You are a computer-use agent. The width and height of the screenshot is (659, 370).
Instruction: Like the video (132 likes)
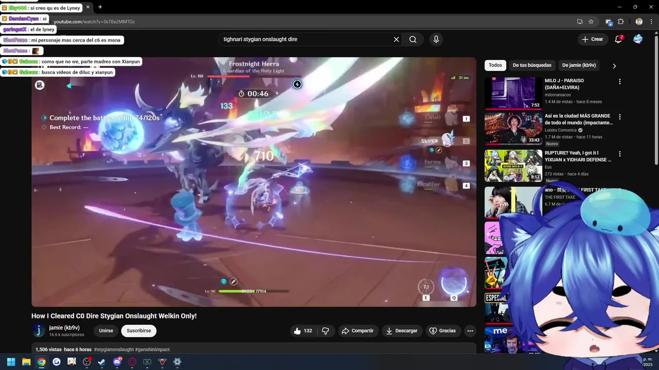303,331
